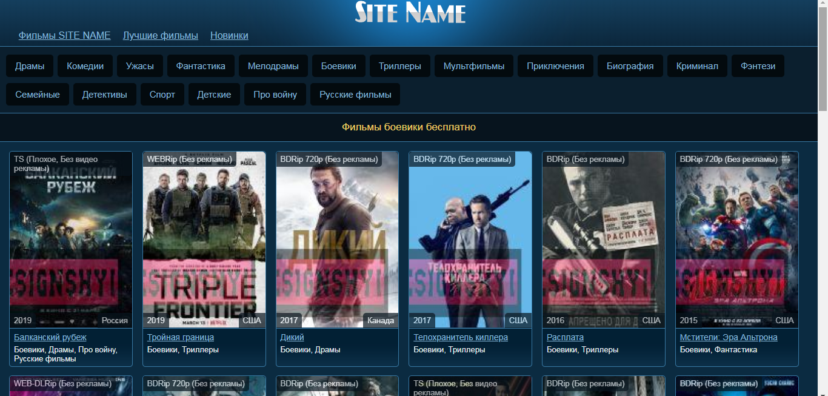This screenshot has height=396, width=828.
Task: Open the Лучшие фильмы link
Action: pyautogui.click(x=161, y=35)
